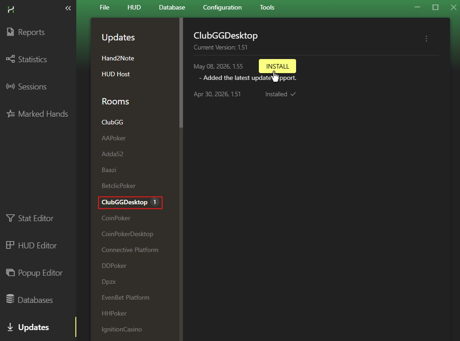The width and height of the screenshot is (460, 341).
Task: Select the ClubGG room
Action: (112, 122)
